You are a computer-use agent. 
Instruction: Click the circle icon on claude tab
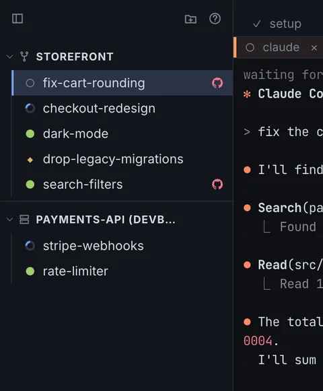[250, 47]
